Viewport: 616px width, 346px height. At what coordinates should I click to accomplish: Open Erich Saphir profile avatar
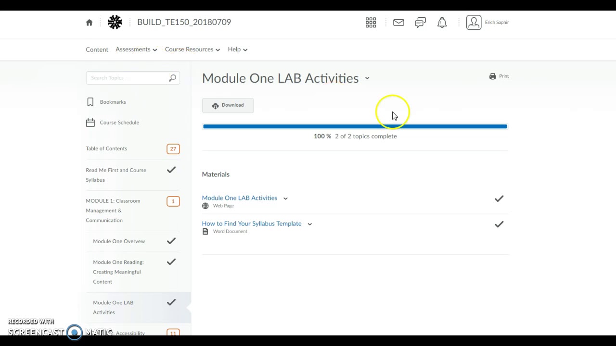(474, 23)
